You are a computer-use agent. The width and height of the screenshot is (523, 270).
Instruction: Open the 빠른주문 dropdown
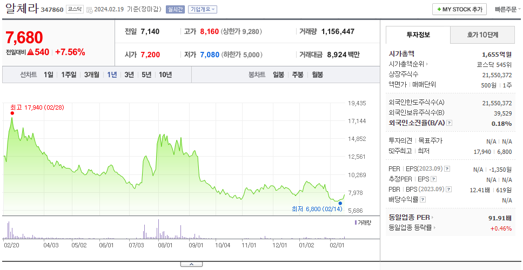(508, 9)
